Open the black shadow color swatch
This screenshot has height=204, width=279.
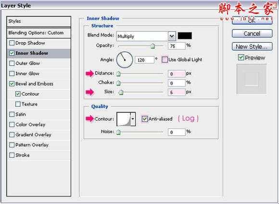pos(185,36)
